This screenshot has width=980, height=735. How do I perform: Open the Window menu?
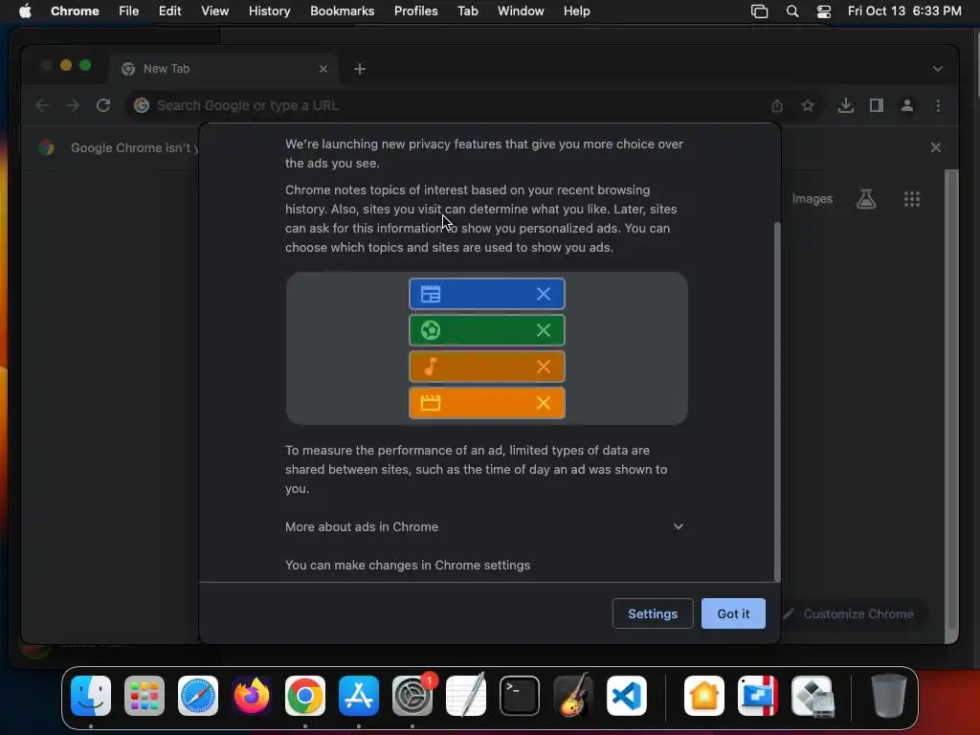point(521,11)
